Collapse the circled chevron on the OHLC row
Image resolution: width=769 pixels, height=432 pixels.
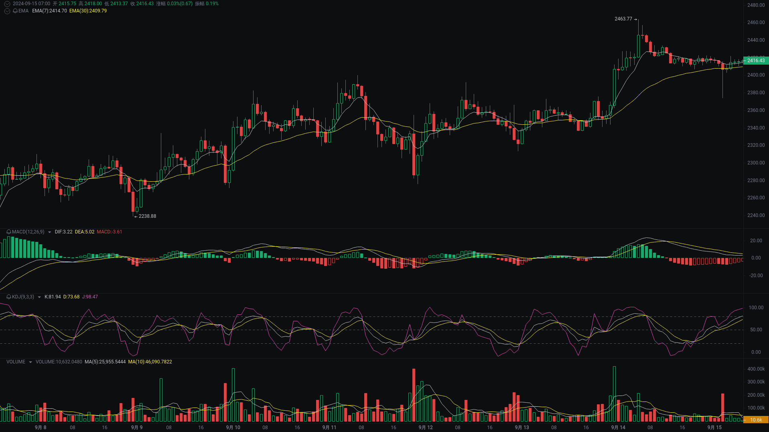tap(6, 4)
